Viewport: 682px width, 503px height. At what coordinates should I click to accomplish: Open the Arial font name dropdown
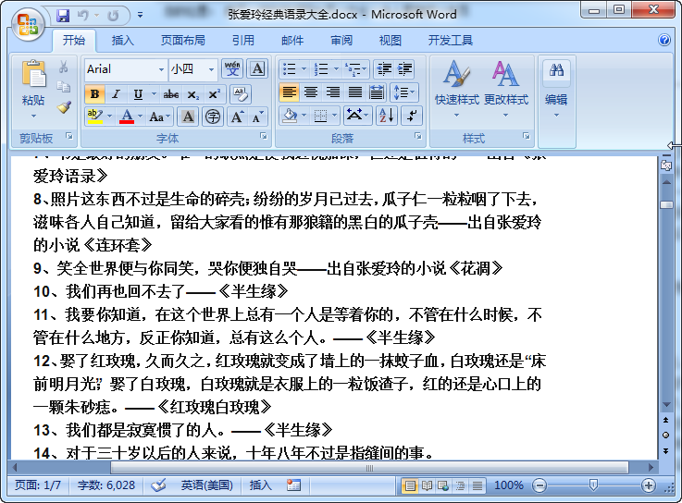(161, 69)
